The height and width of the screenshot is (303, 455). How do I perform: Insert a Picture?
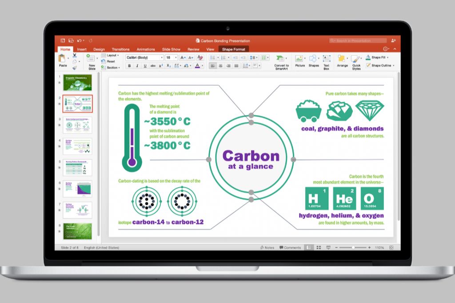300,61
